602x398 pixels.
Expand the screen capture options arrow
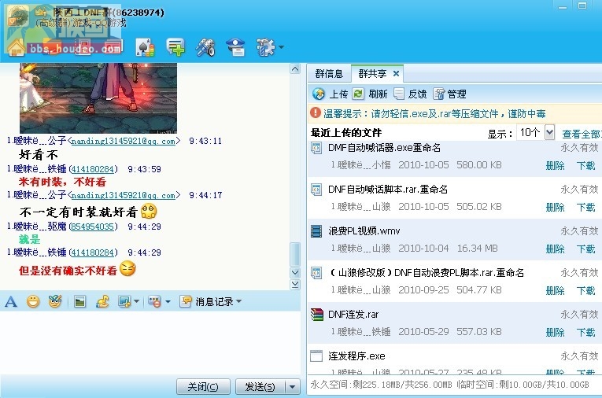point(136,302)
